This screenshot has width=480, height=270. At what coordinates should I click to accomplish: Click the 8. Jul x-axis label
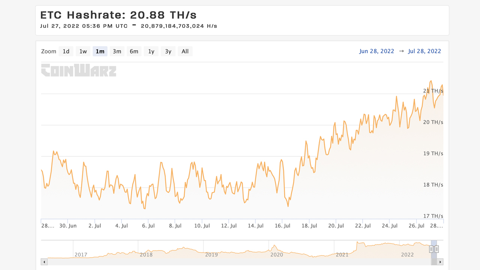coord(175,226)
